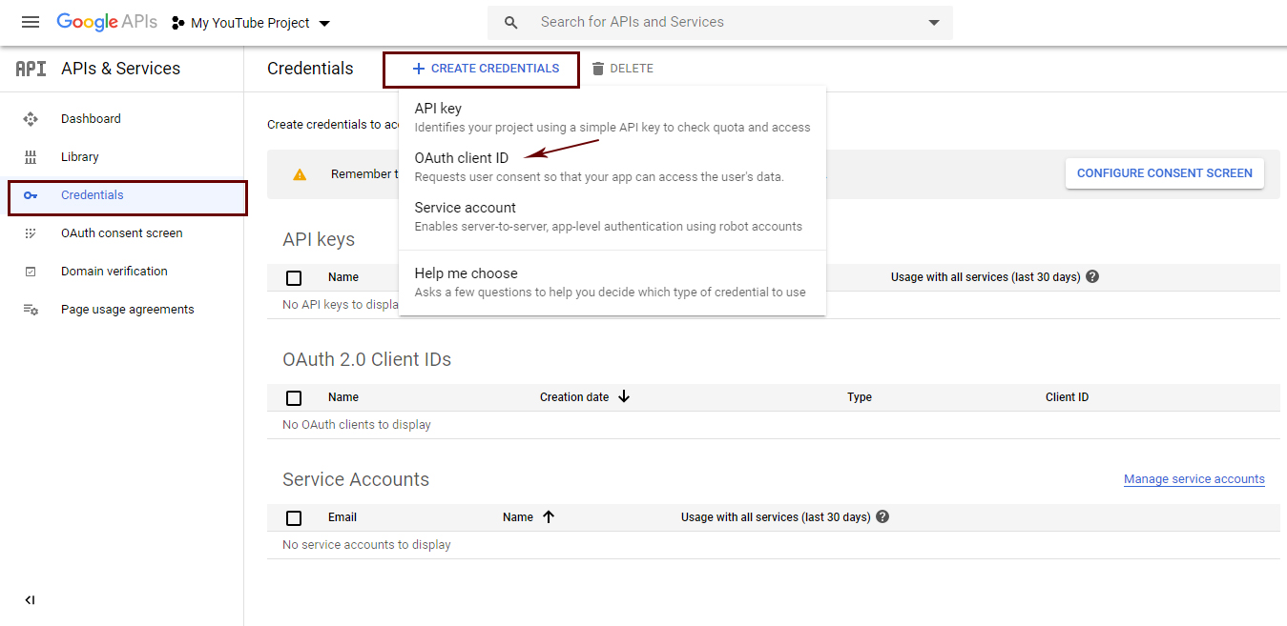1287x626 pixels.
Task: Click CONFIGURE CONSENT SCREEN button
Action: point(1164,173)
